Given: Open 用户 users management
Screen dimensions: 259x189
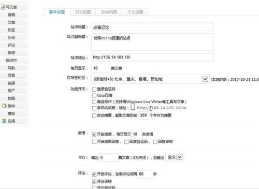Looking at the screenshot, I should pyautogui.click(x=11, y=91).
